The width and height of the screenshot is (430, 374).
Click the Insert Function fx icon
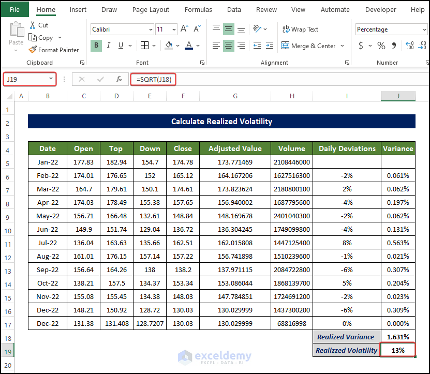[x=118, y=79]
